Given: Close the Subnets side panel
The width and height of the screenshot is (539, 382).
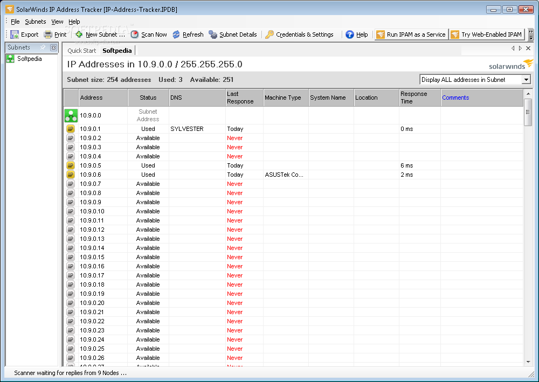Looking at the screenshot, I should [53, 47].
